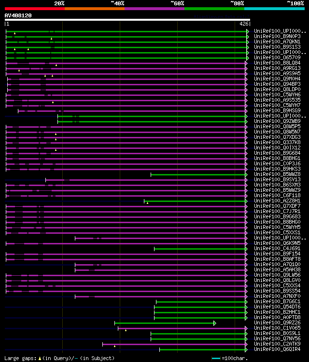Open hit UniRef100_B9N0P3
This screenshot has height=362, width=309.
[x=277, y=37]
